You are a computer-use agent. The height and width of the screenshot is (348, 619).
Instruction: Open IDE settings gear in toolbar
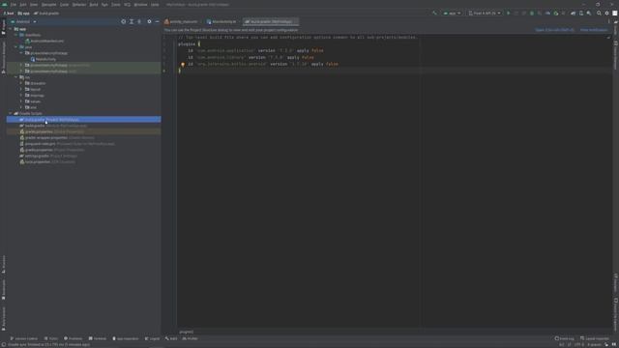[606, 13]
